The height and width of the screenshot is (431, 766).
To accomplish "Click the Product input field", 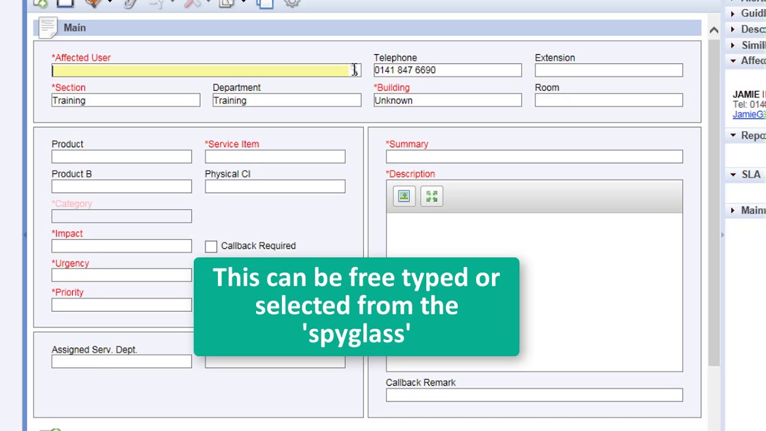I will click(121, 157).
